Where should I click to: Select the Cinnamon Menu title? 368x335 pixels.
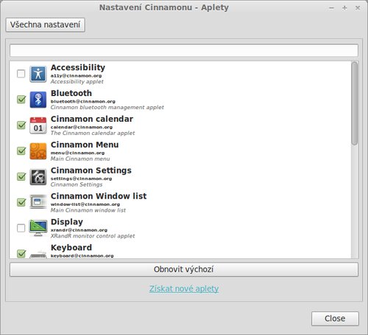tap(85, 145)
